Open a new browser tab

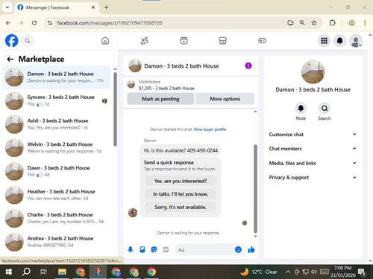(x=106, y=7)
